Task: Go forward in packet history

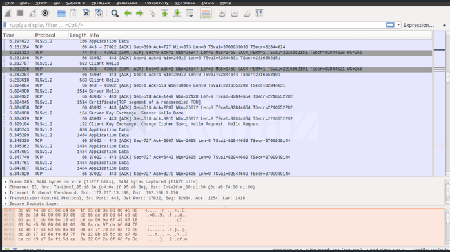Action: coord(140,14)
